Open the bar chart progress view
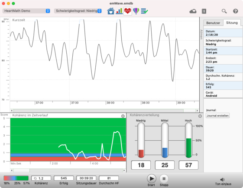The height and width of the screenshot is (188, 243). click(x=119, y=11)
